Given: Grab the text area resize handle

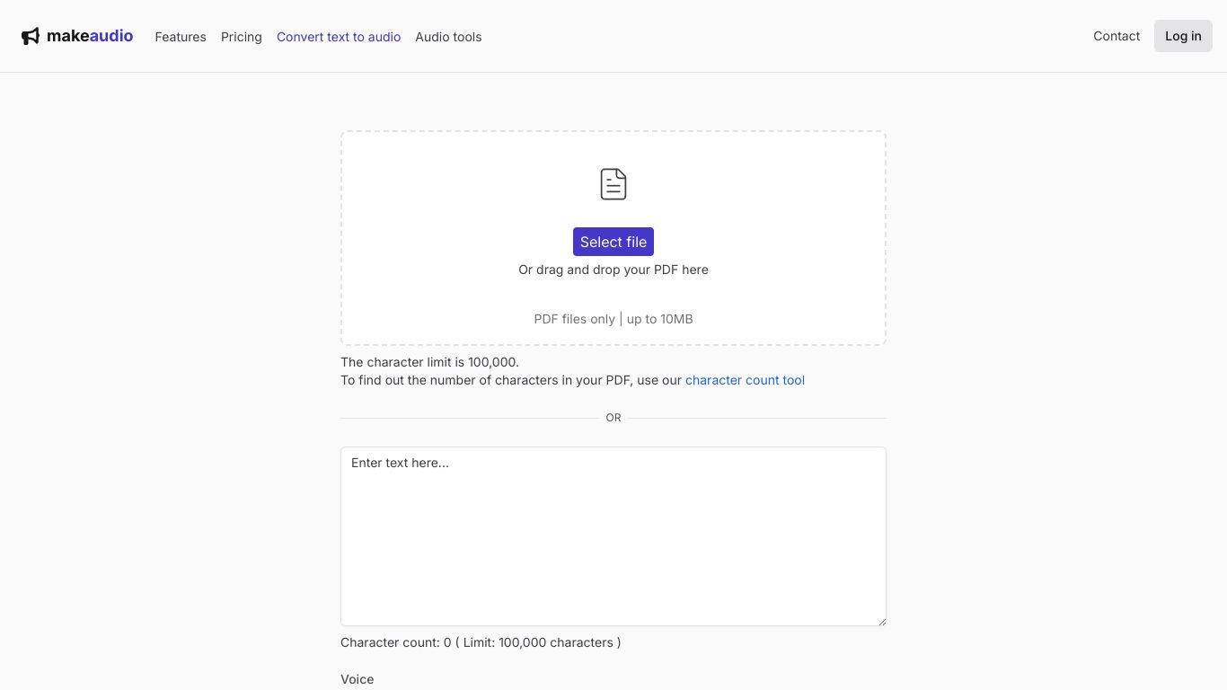Looking at the screenshot, I should pos(880,620).
